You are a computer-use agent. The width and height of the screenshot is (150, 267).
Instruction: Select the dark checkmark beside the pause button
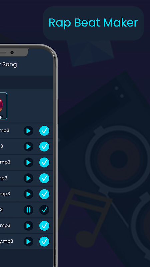pyautogui.click(x=44, y=210)
